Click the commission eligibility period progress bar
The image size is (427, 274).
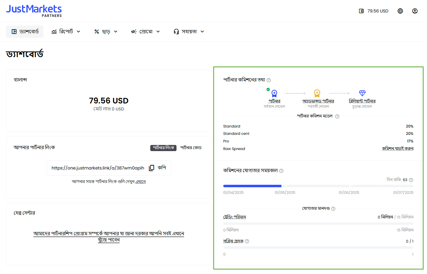(x=318, y=186)
